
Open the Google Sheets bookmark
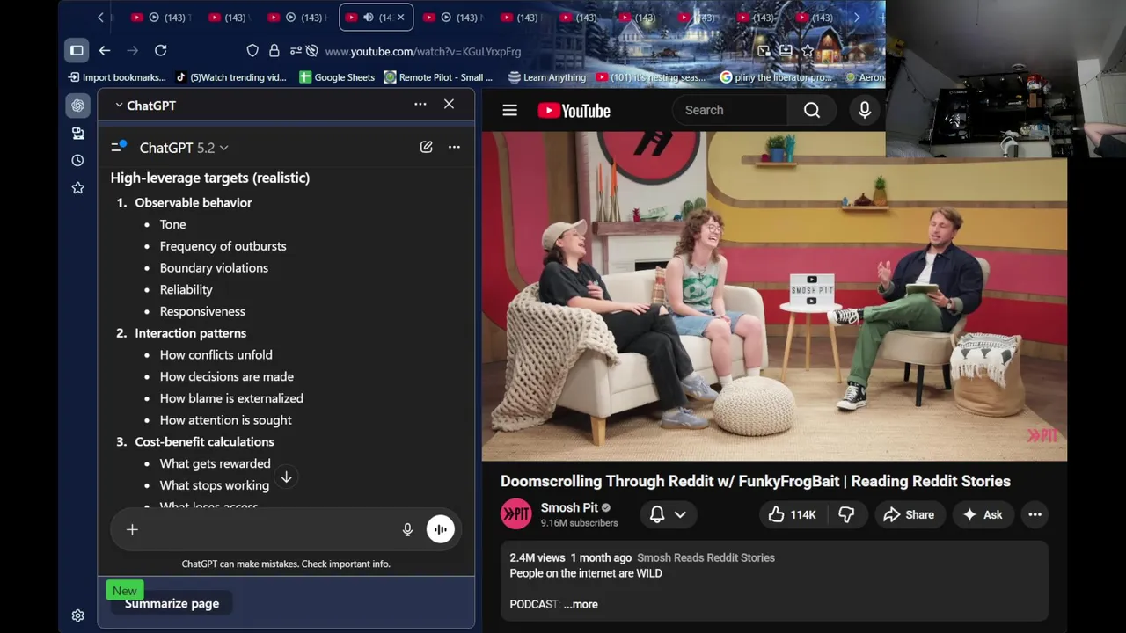337,77
